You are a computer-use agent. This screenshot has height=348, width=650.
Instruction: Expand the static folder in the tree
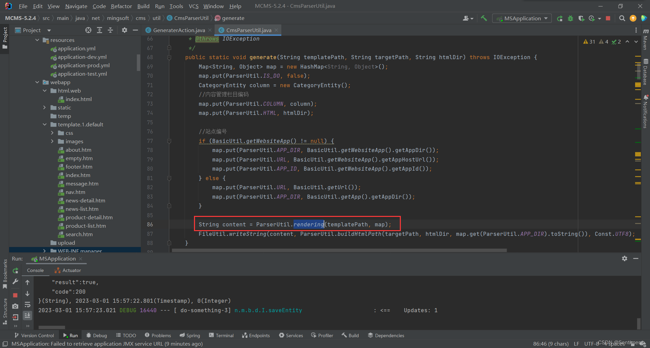(x=44, y=107)
